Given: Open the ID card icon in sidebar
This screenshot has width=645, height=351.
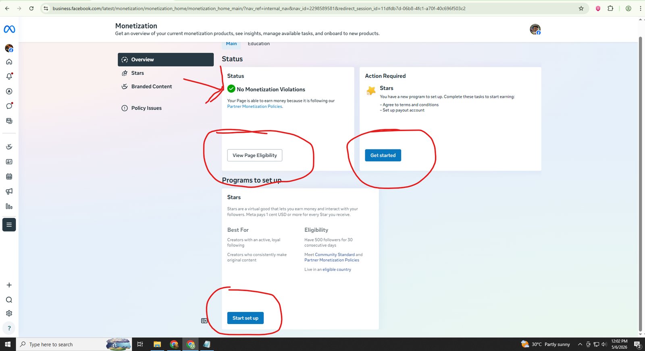Looking at the screenshot, I should 9,162.
